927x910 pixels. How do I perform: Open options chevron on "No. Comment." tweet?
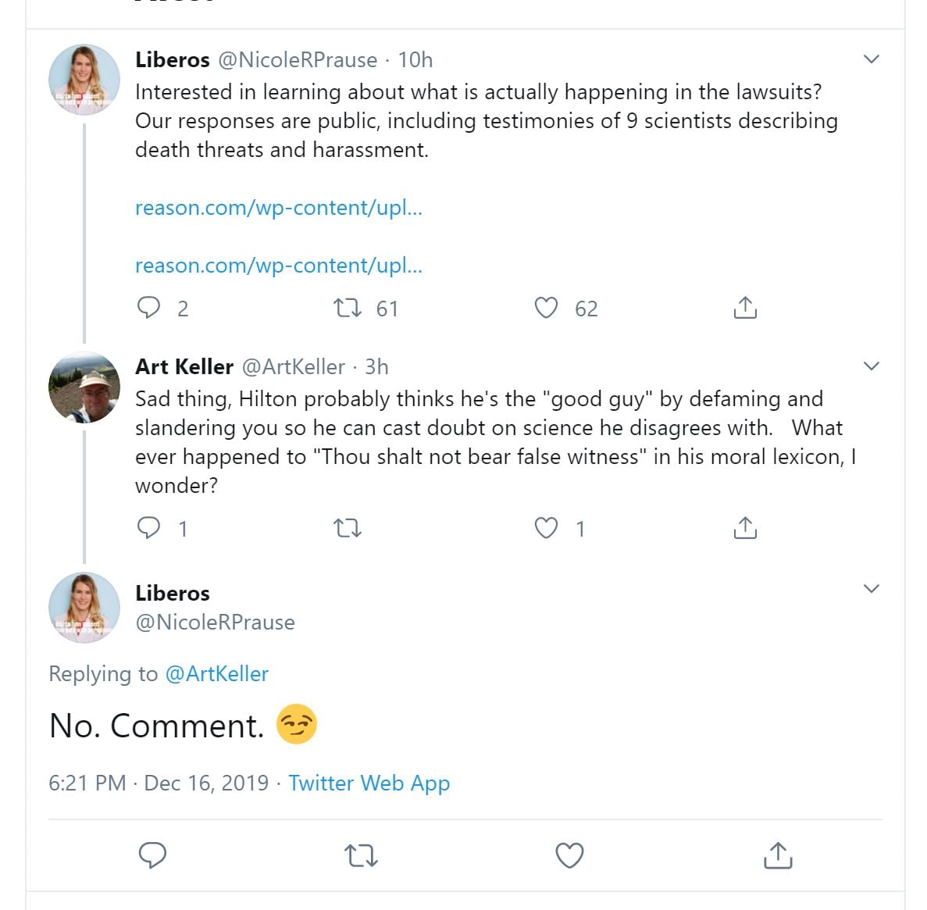(x=872, y=588)
